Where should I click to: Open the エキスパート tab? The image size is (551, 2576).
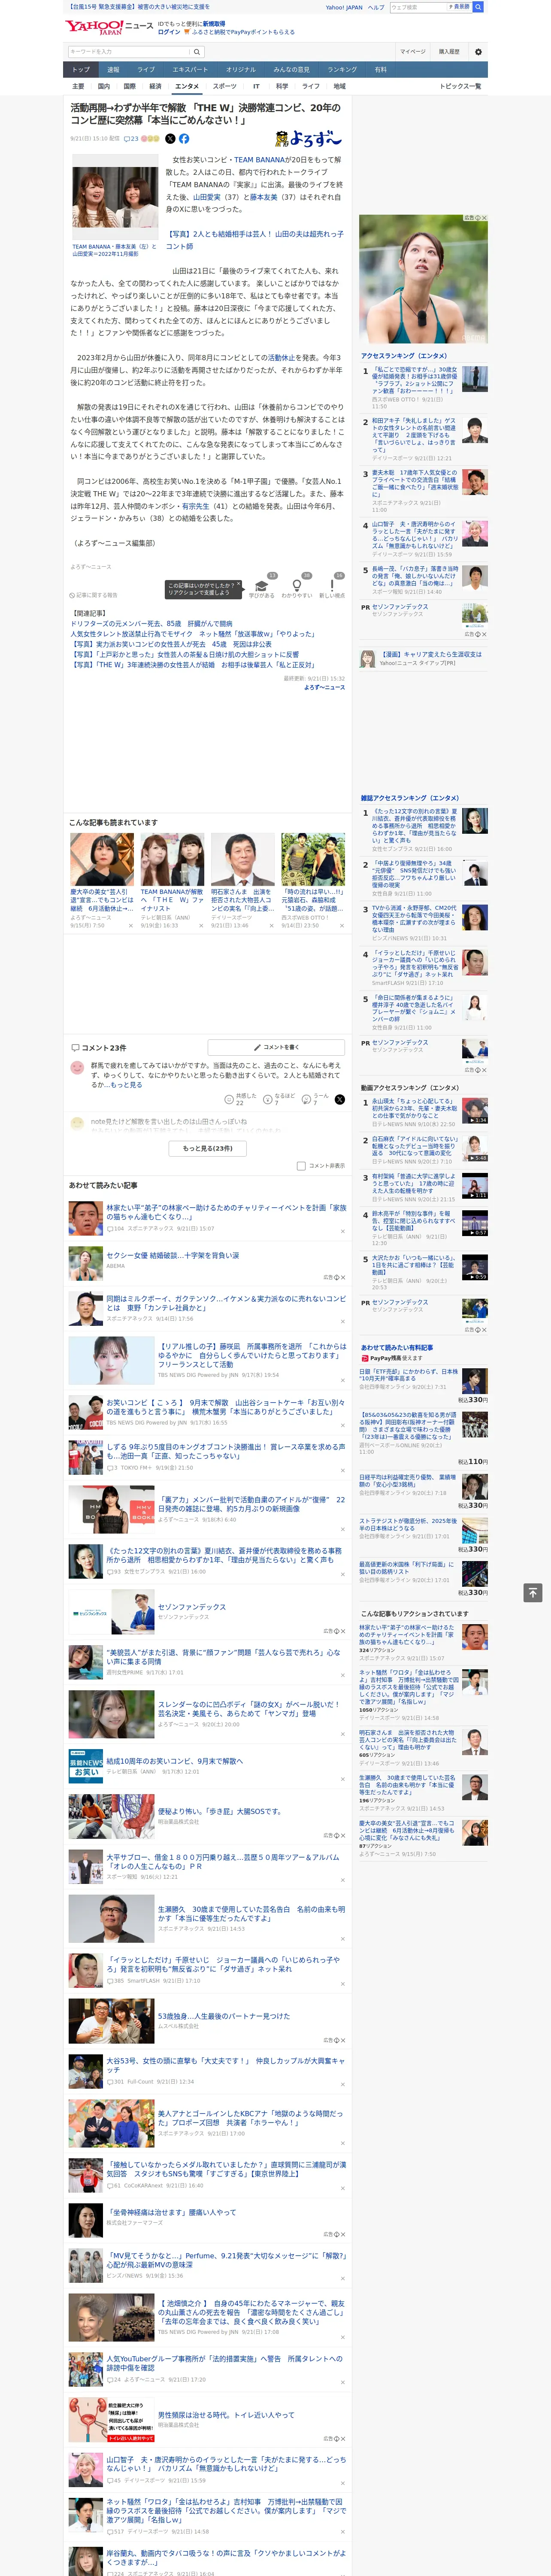190,70
